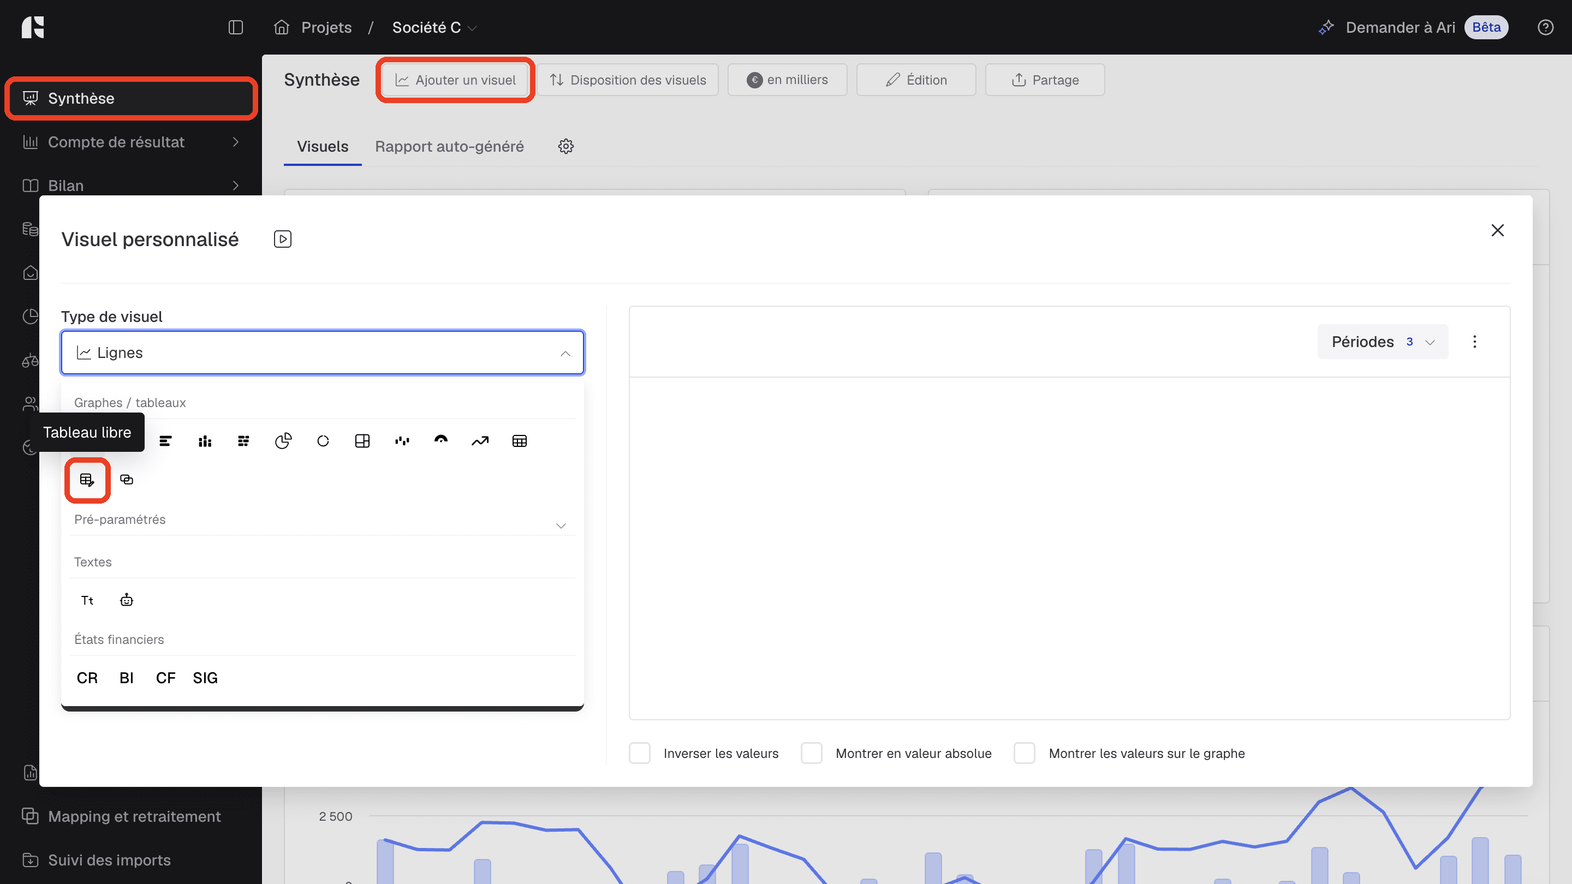Choose the Tt text visual type

(87, 600)
